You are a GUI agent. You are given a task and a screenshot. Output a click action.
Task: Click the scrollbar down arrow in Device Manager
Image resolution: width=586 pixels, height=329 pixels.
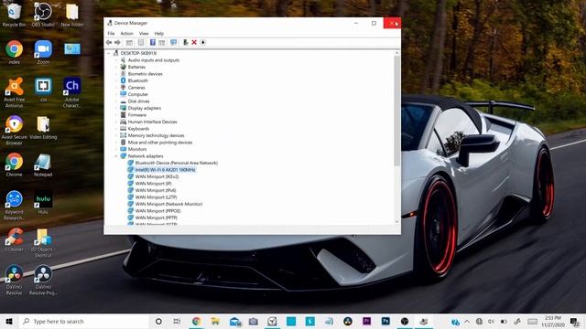pos(396,222)
